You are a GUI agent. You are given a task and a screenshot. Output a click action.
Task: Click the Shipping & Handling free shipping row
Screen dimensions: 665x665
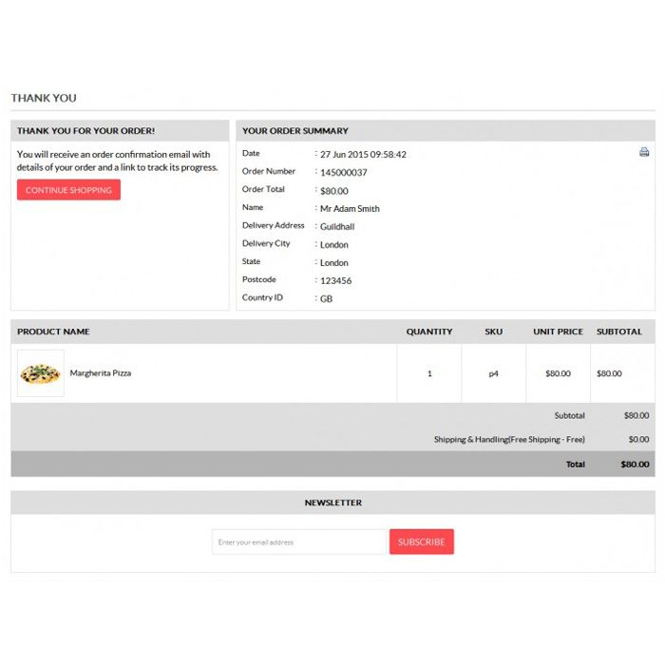(x=332, y=439)
